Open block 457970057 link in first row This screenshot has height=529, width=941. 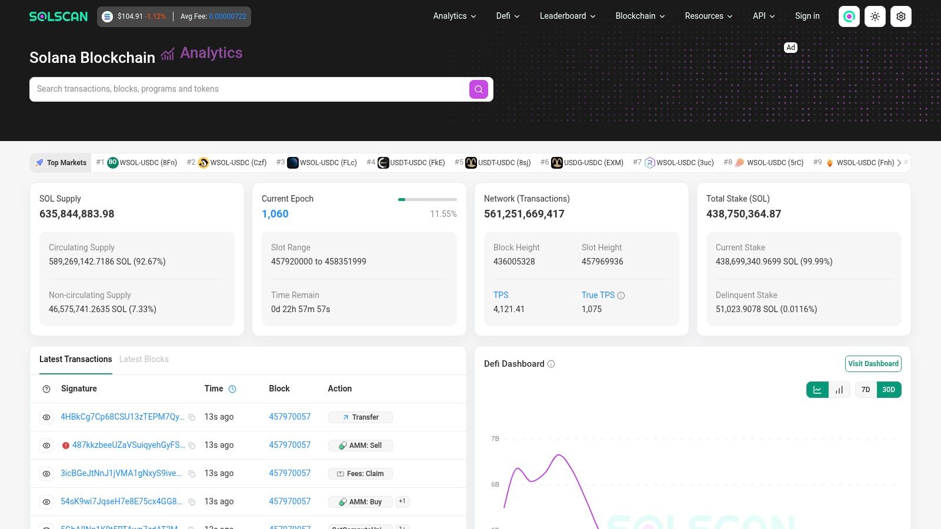[x=290, y=417]
